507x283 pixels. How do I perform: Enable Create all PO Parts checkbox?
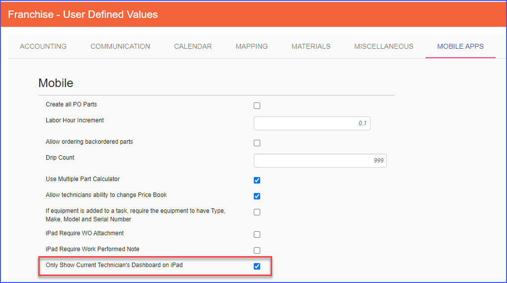pos(257,105)
